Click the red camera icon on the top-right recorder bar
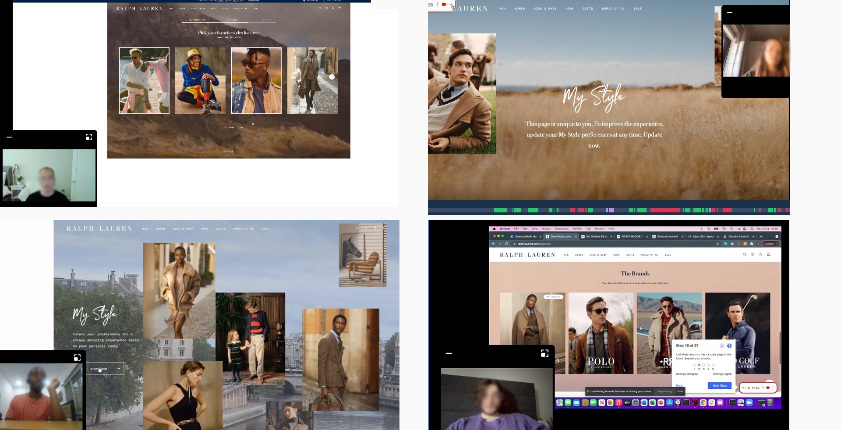 (444, 4)
